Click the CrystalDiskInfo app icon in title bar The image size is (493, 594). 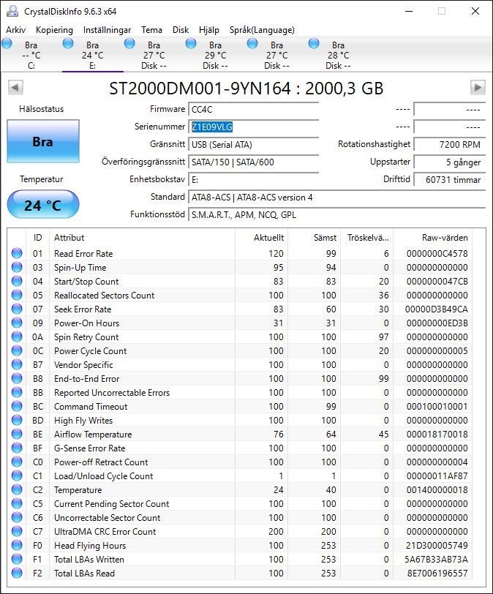[x=12, y=12]
